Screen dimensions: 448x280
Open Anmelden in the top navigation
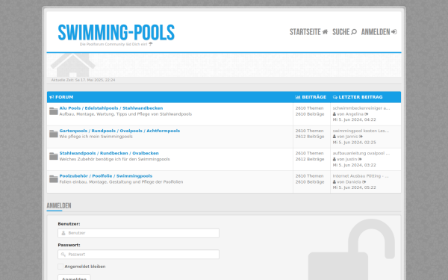(379, 32)
